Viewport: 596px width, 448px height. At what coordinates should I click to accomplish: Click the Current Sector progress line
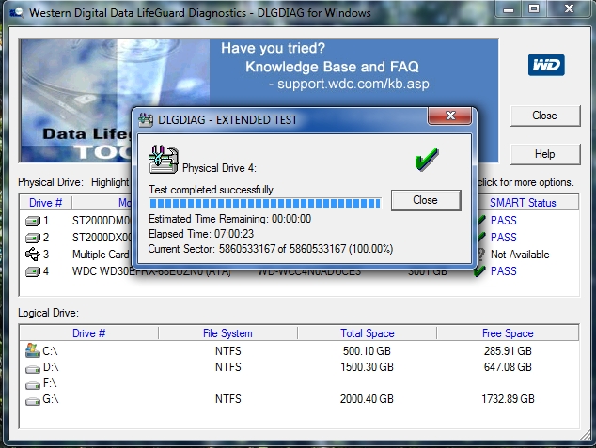[x=271, y=249]
